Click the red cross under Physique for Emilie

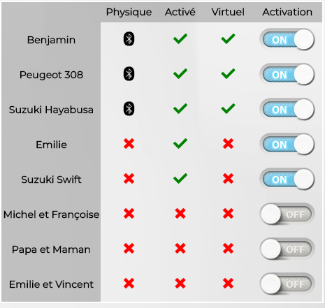129,144
